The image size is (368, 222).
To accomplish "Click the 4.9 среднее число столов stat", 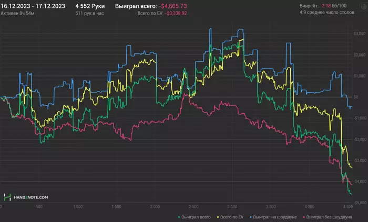I will click(x=327, y=13).
